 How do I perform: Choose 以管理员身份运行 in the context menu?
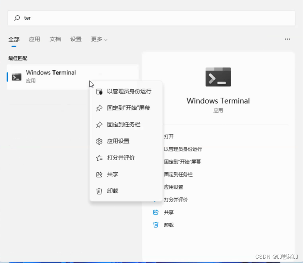tap(126, 91)
